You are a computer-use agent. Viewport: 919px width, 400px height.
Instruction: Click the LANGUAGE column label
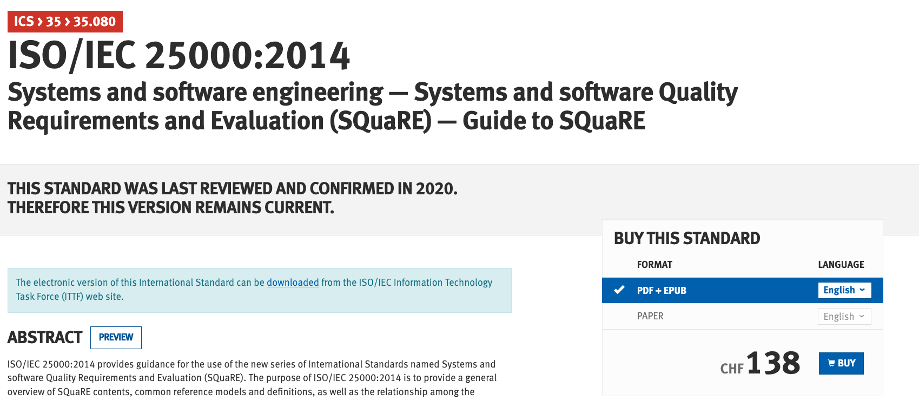tap(841, 265)
